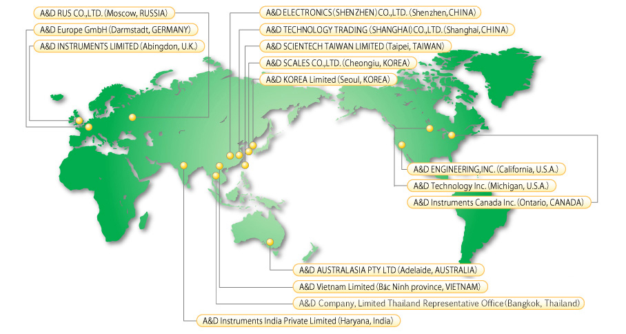Select the A&D Europe GmbH Darmstadt label
Viewport: 626px width, 334px height.
pos(115,30)
